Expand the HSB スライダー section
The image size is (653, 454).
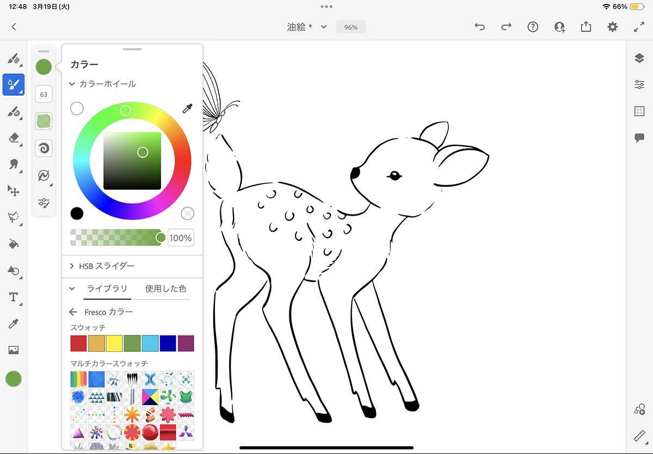[72, 266]
